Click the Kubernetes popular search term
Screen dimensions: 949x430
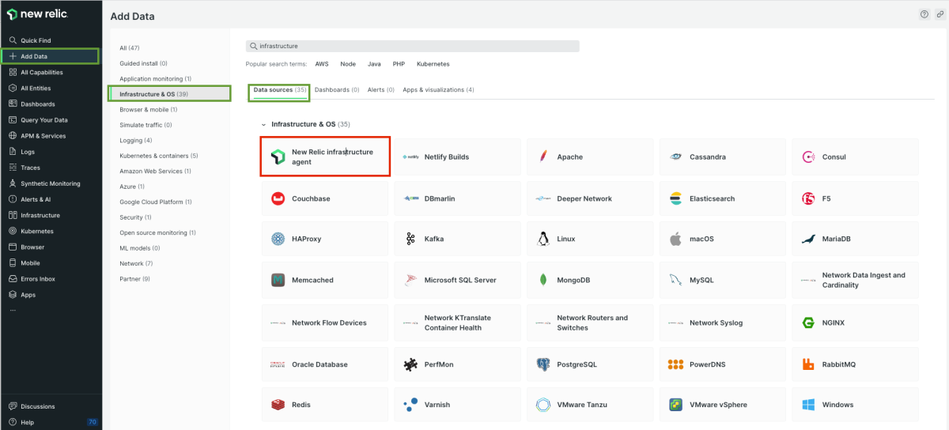tap(433, 64)
